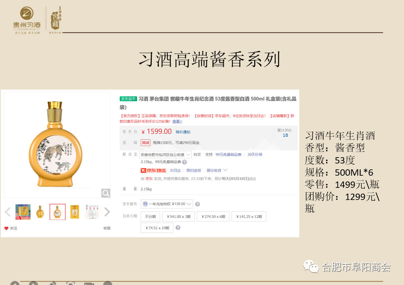Click the 团购价:1299元\ text line
Viewport: 404px width, 285px height.
point(342,197)
